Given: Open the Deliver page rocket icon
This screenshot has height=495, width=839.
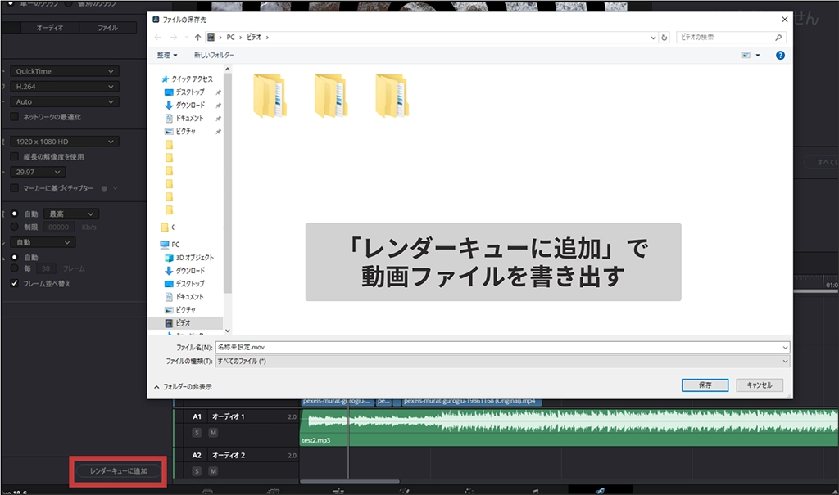Looking at the screenshot, I should tap(600, 490).
